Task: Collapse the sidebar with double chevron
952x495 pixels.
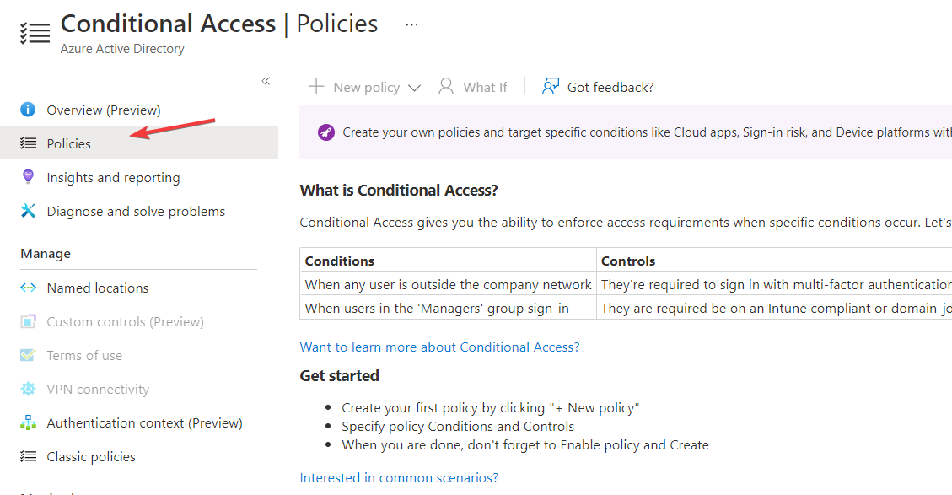Action: (266, 81)
